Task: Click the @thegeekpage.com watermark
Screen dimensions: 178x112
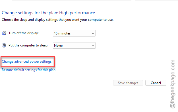Action: tap(173, 84)
